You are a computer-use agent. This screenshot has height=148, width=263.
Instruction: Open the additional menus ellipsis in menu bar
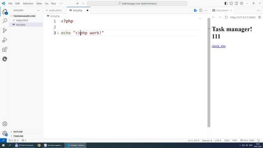(x=61, y=3)
